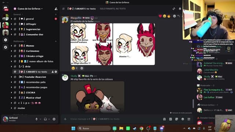235x132 pixels.
Task: Create channel plus beside General category
Action: pyautogui.click(x=56, y=15)
